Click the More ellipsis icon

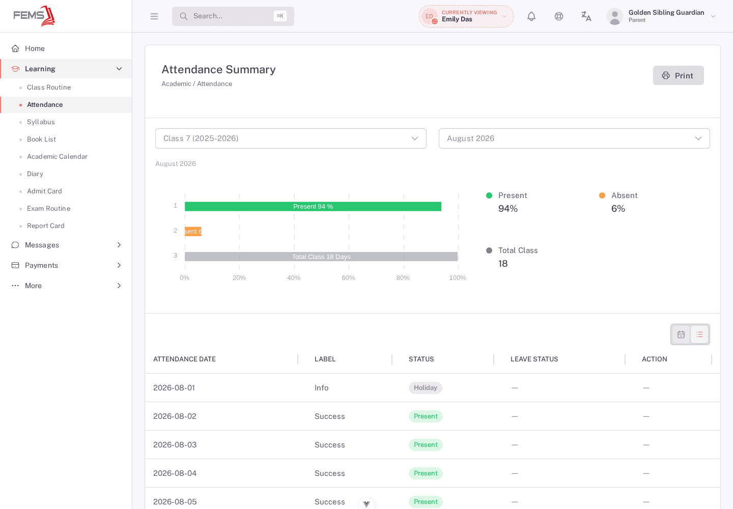(15, 286)
